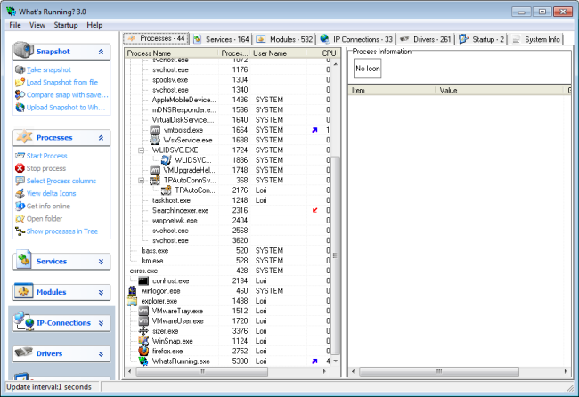Collapse the WLIDSVC.EXE tree node
Viewport: 579px width, 397px height.
tap(141, 150)
